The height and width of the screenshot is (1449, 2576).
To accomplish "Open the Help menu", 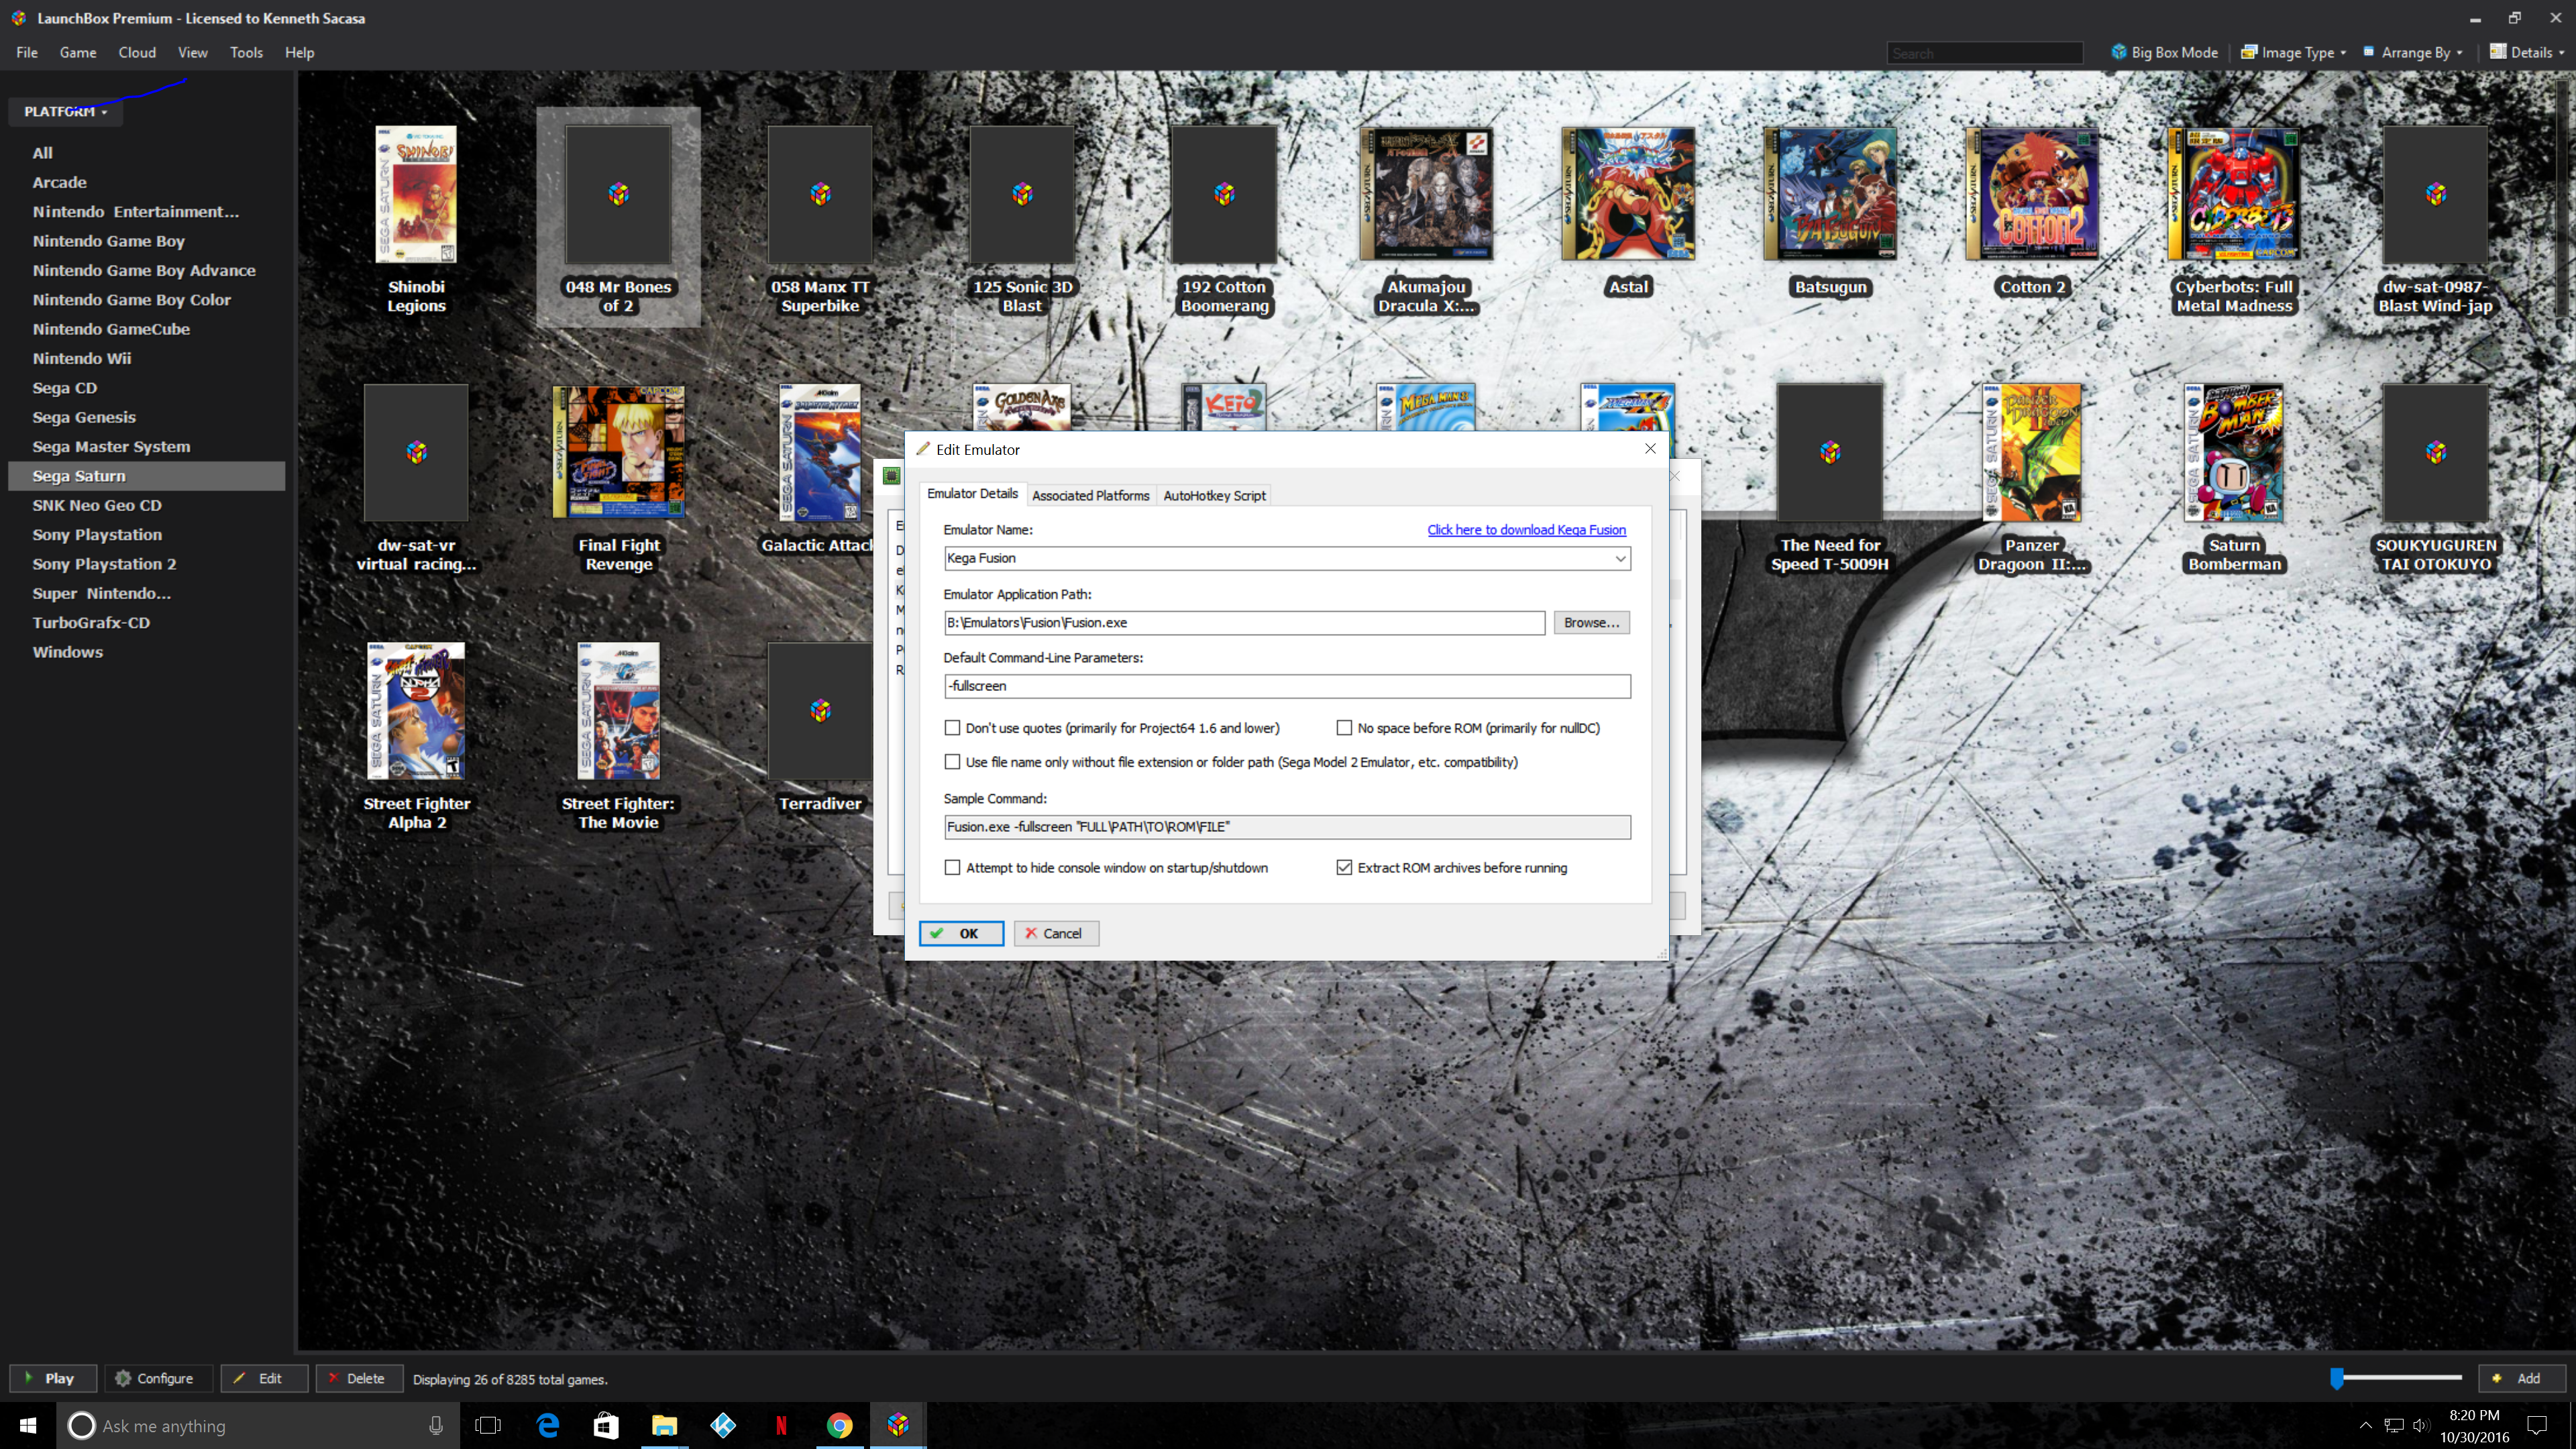I will click(x=299, y=52).
